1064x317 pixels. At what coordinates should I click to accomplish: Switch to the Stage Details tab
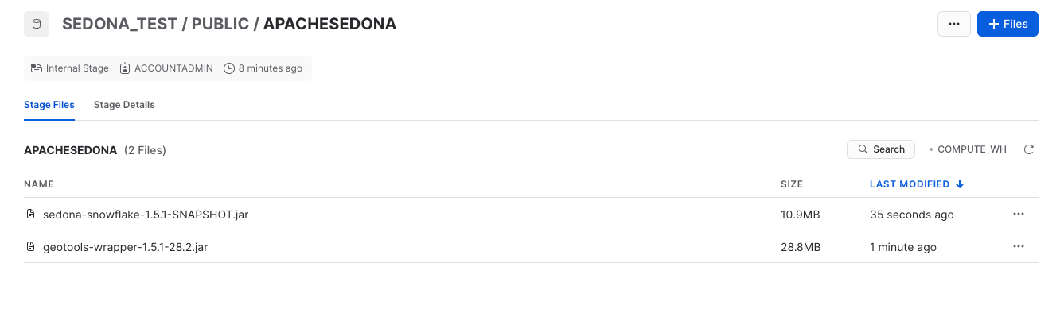coord(124,105)
